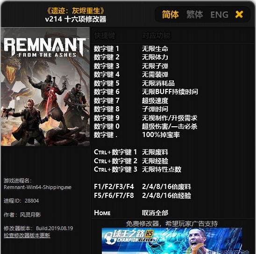The width and height of the screenshot is (256, 254).
Task: Toggle 无限BUFF持续时间 option
Action: 170,92
